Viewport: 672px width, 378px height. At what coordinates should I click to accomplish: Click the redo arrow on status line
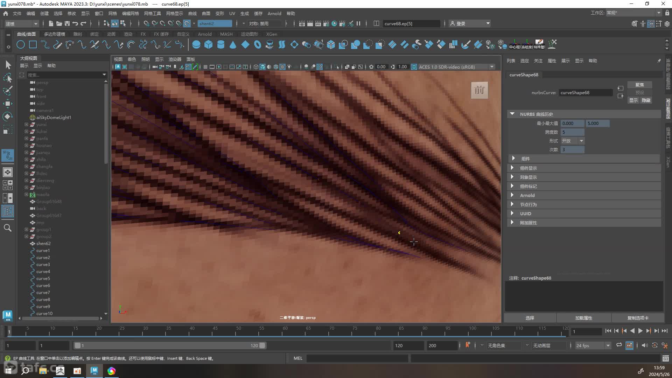(x=83, y=23)
